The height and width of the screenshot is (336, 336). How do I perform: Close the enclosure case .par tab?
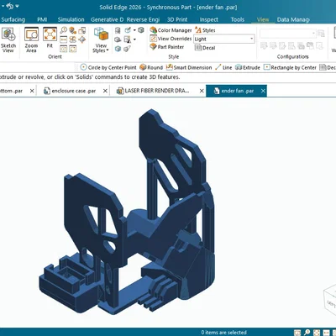[105, 91]
